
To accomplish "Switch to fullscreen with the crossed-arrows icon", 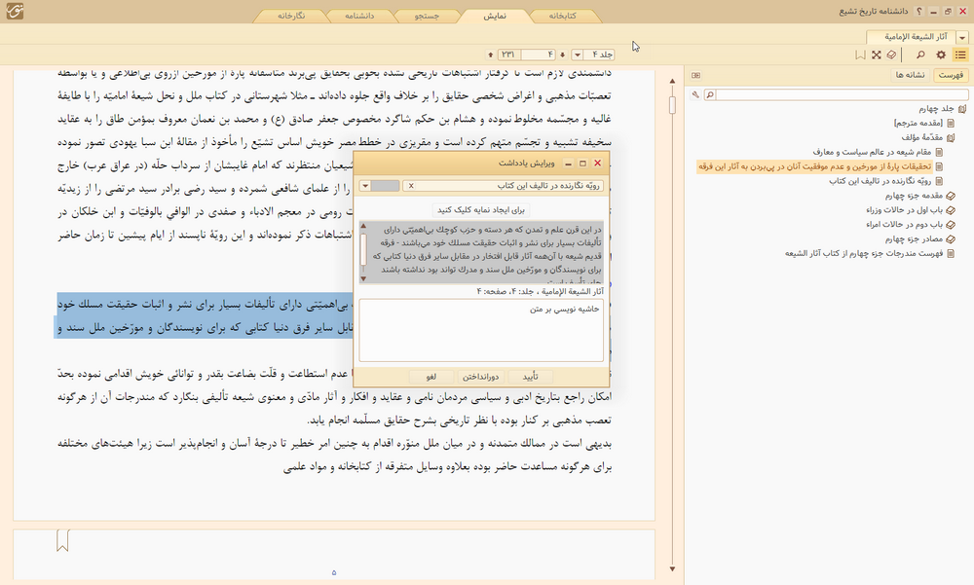I will tap(876, 55).
